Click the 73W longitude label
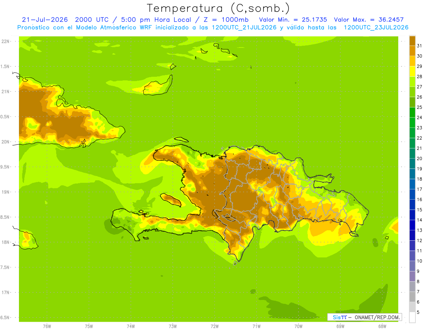The height and width of the screenshot is (331, 429). (173, 326)
